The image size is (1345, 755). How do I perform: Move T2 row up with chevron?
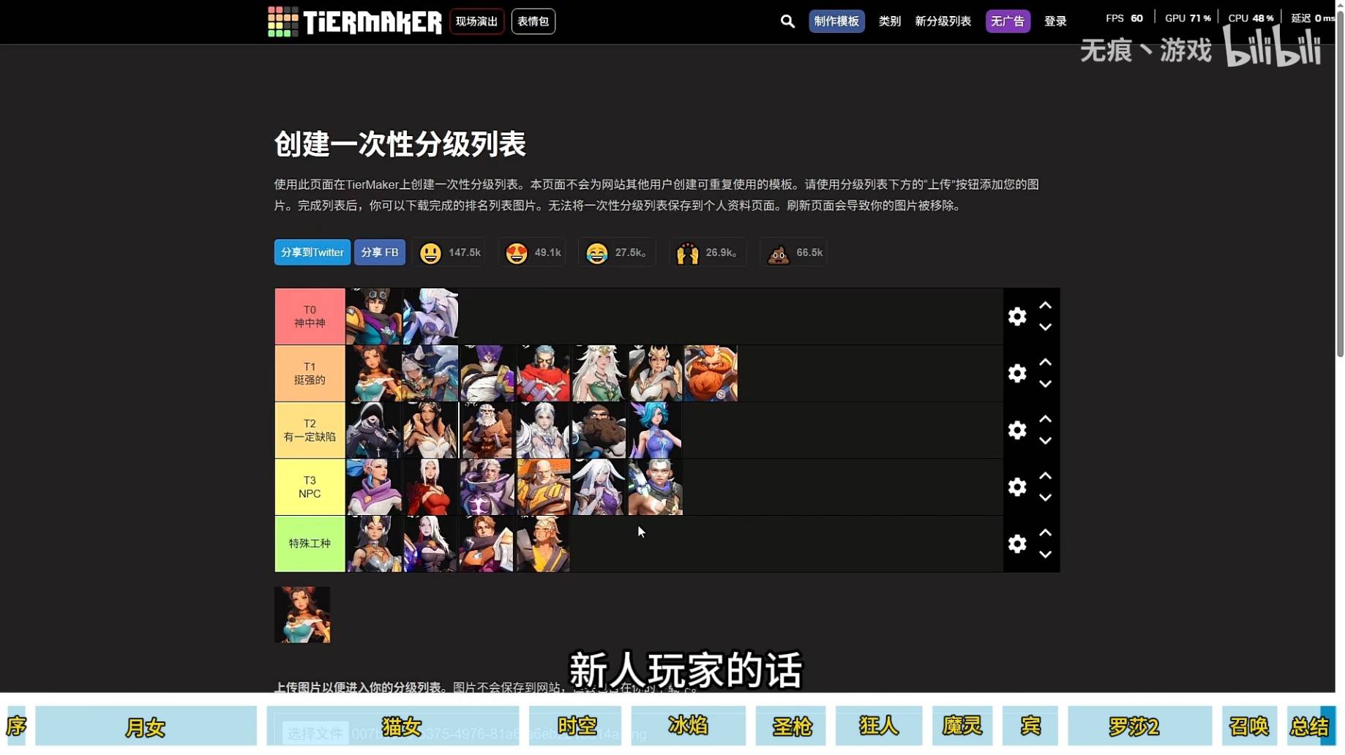point(1045,419)
